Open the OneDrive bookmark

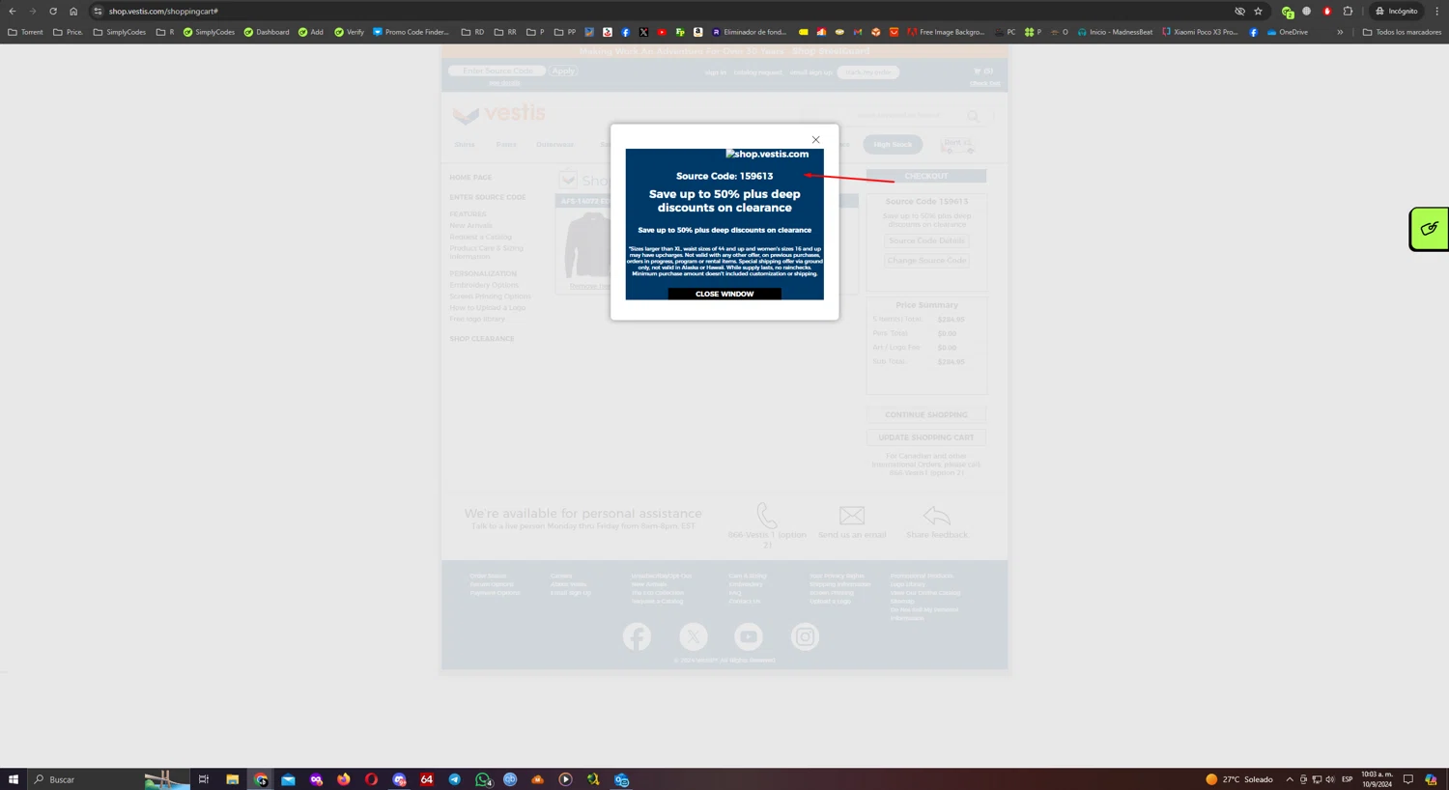click(1288, 32)
